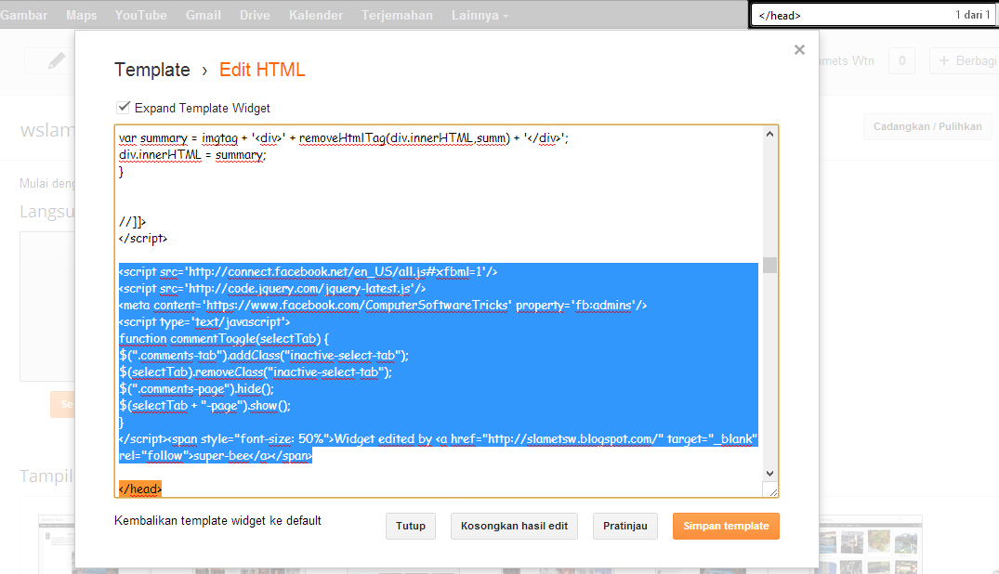Click the textarea resize grip corner

(772, 491)
